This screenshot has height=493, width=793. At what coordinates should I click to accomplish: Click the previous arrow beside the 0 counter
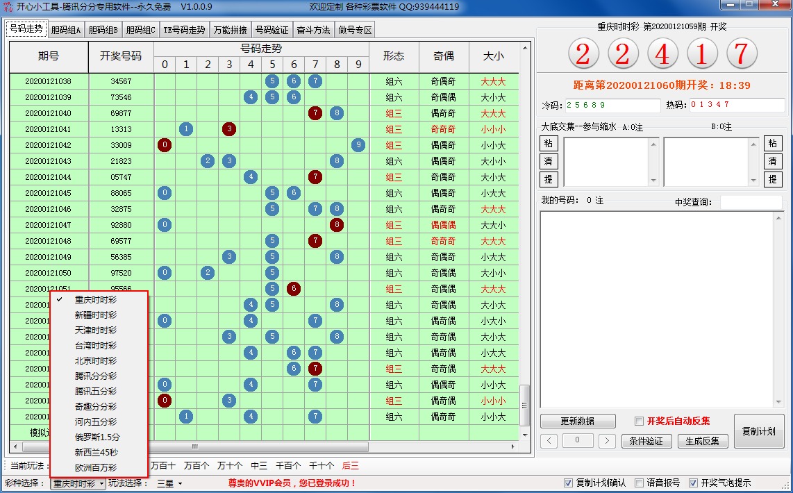pos(549,441)
